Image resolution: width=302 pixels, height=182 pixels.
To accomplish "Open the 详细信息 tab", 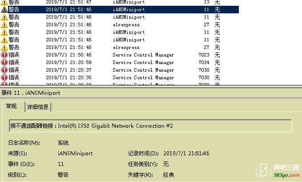I will pos(38,107).
